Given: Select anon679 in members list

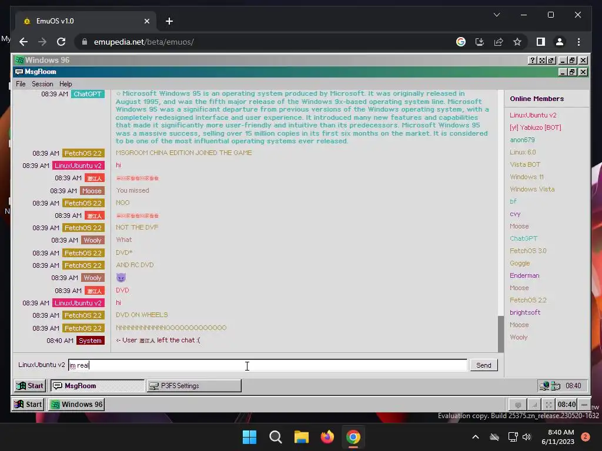Looking at the screenshot, I should pos(522,140).
